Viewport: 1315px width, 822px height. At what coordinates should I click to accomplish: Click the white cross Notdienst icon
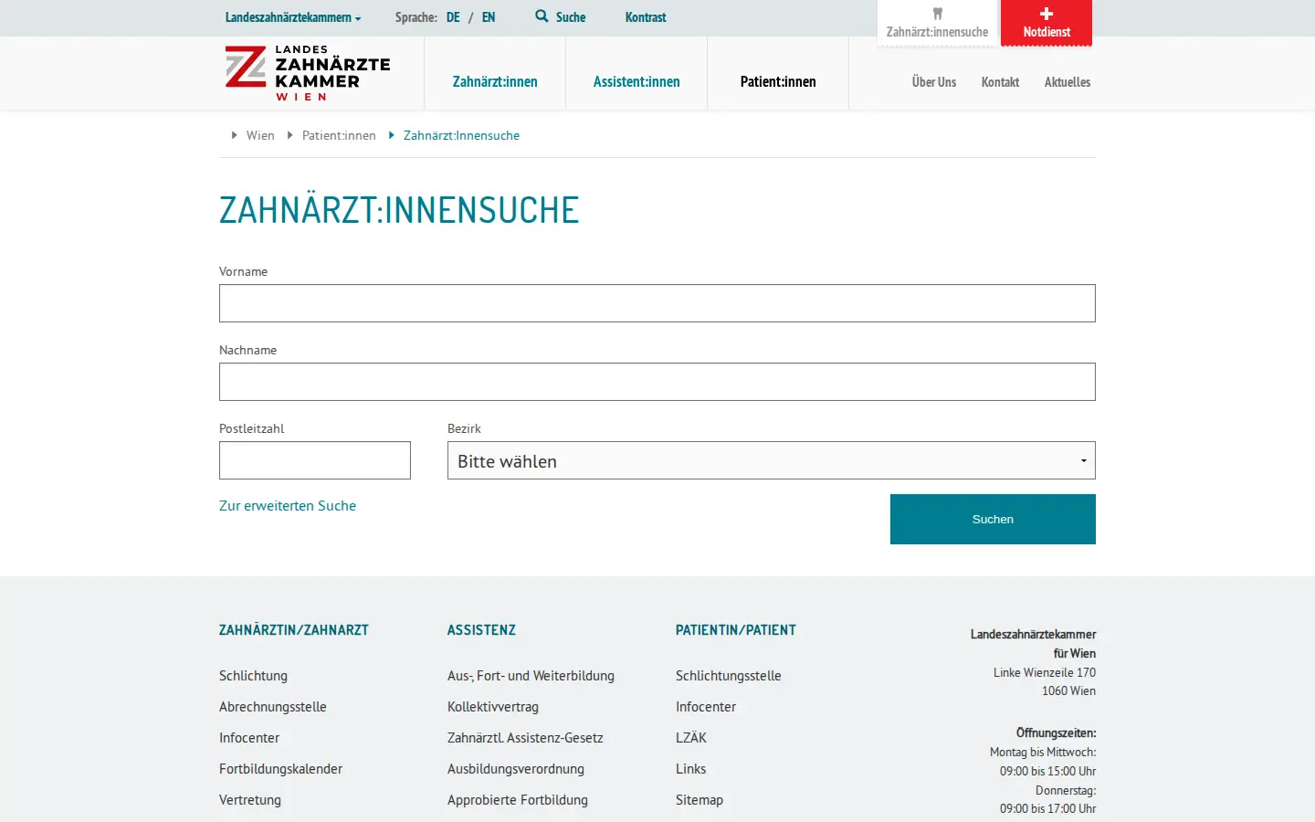coord(1047,14)
